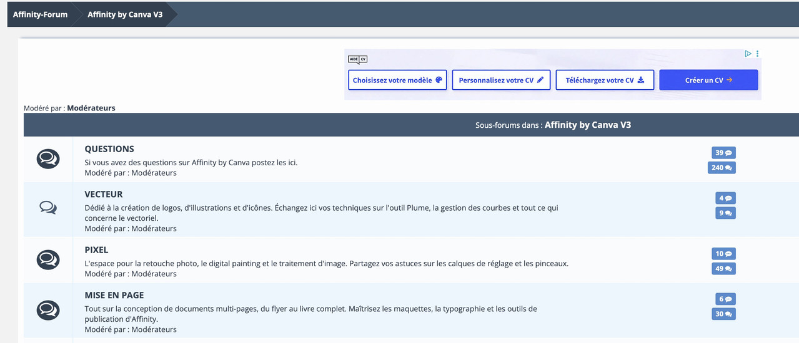Click the QUESTIONS description about Affinity by Canva
This screenshot has height=343, width=799.
[x=191, y=163]
